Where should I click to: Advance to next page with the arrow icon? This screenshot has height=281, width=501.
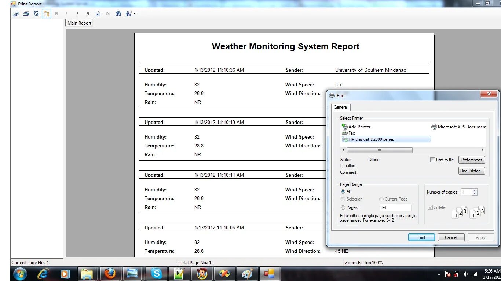[77, 13]
